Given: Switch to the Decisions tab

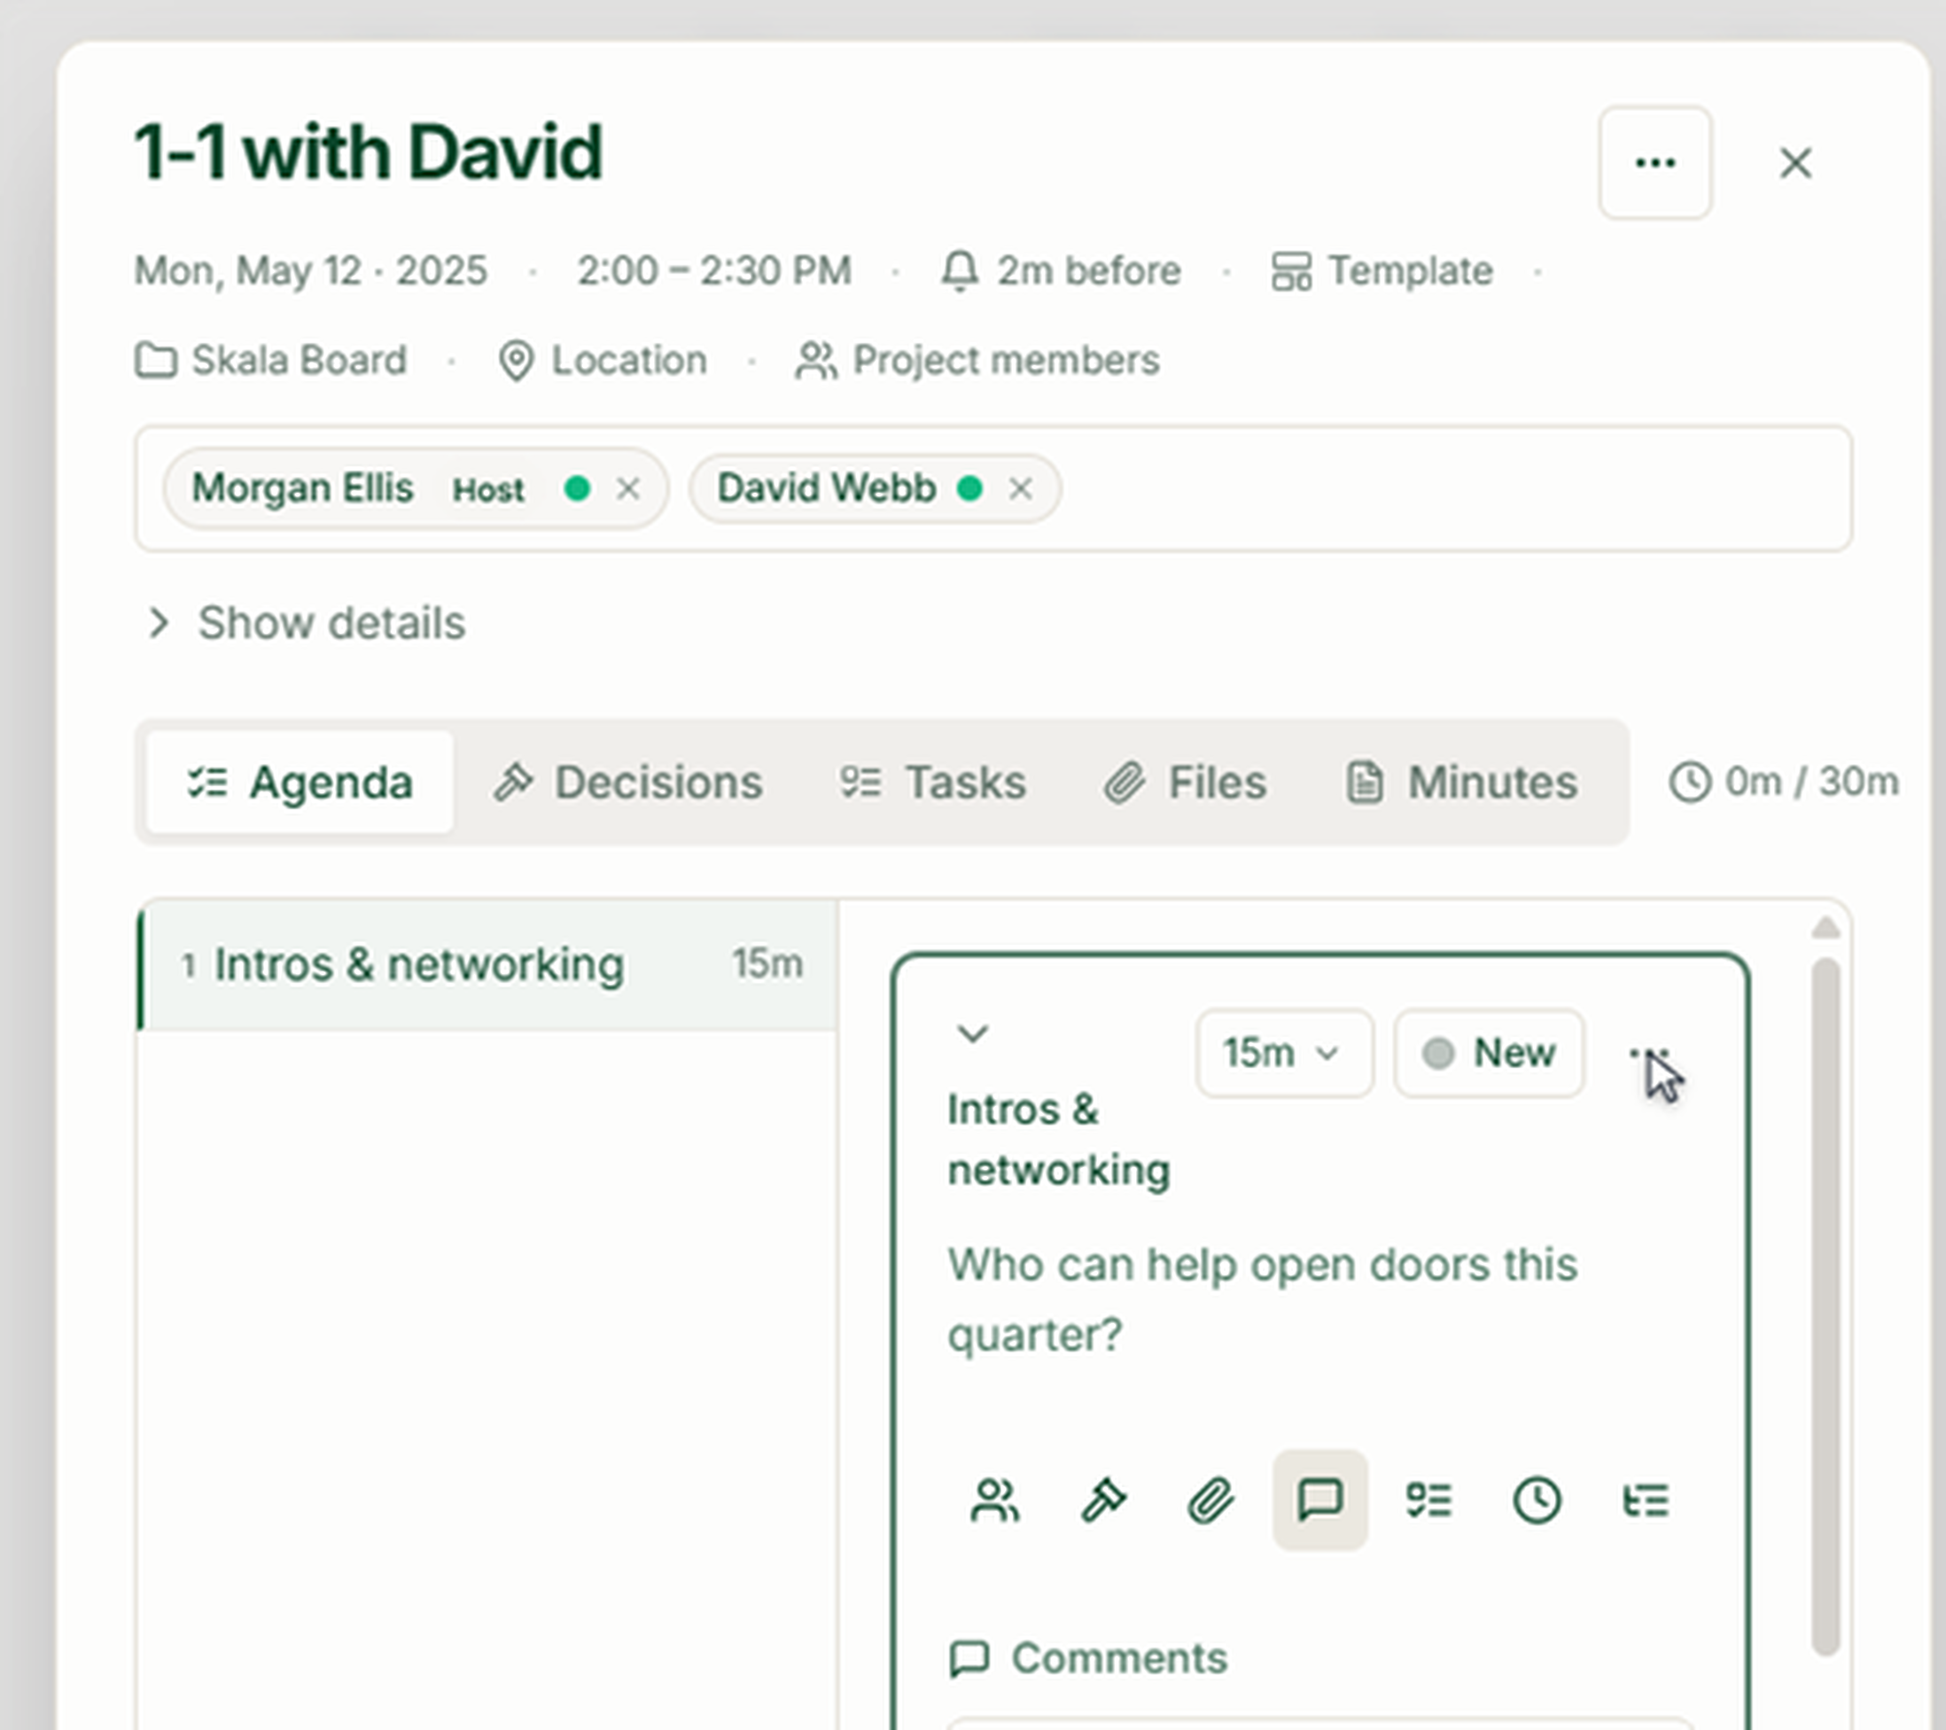Looking at the screenshot, I should [x=627, y=783].
